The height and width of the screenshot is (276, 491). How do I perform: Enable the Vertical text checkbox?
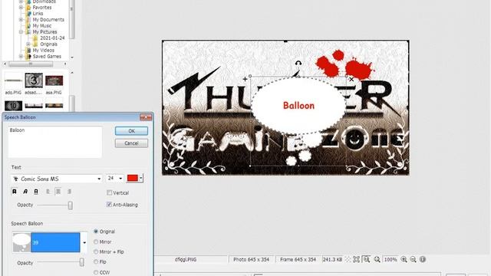[x=109, y=192]
